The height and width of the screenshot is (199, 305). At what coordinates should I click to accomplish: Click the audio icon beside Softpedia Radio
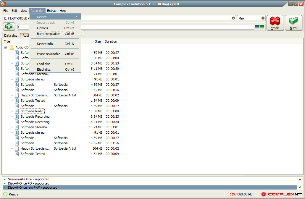tap(17, 111)
